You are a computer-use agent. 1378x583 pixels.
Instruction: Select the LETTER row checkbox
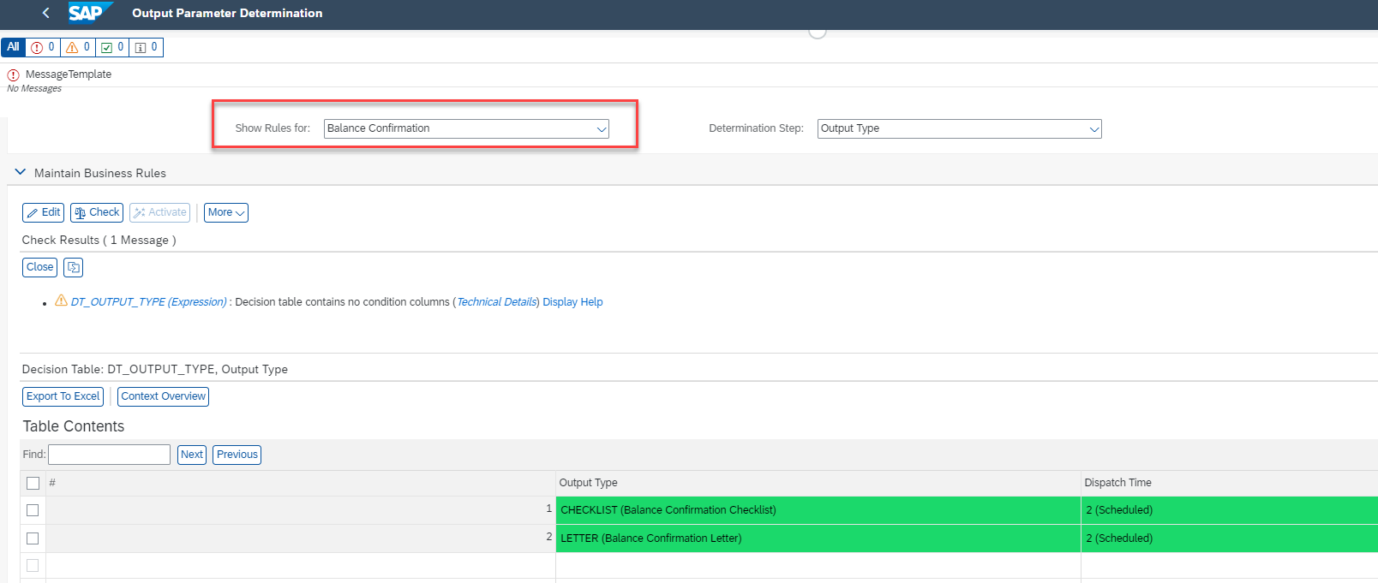click(x=33, y=538)
